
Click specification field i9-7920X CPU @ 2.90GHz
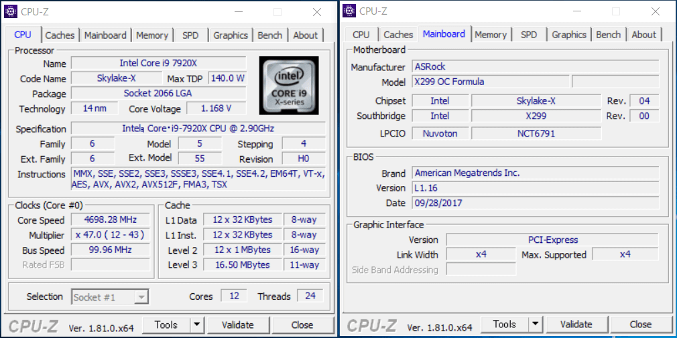coord(198,129)
